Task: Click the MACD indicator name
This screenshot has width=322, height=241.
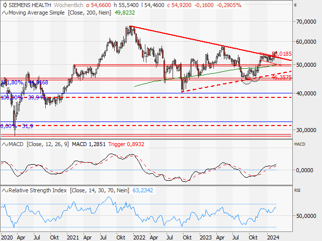Action: [16, 144]
